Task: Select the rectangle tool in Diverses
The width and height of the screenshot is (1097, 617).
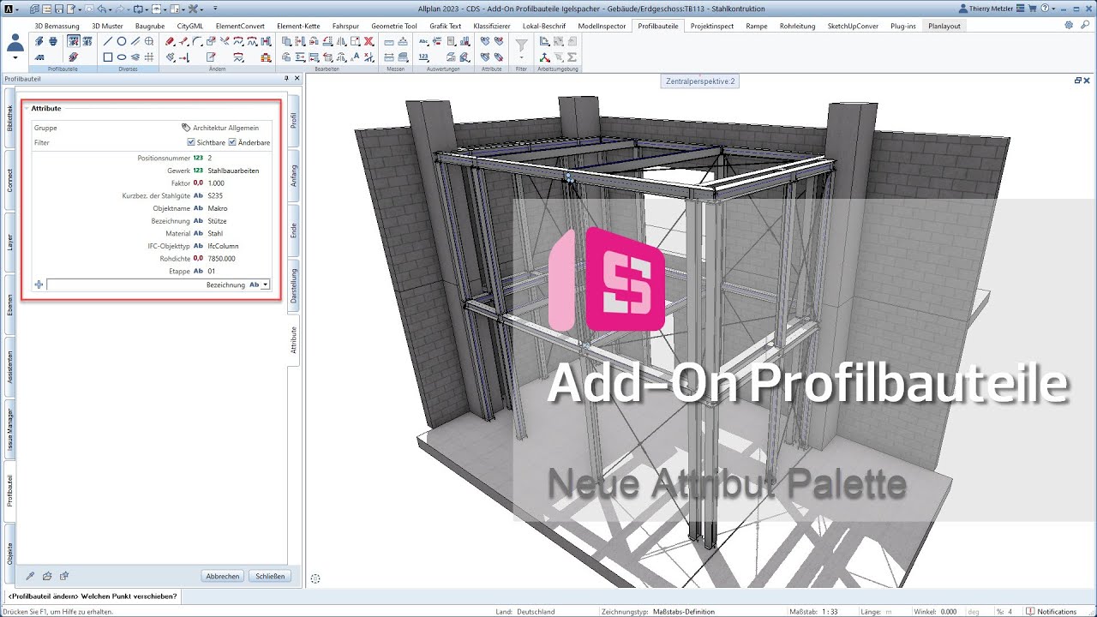Action: click(108, 57)
